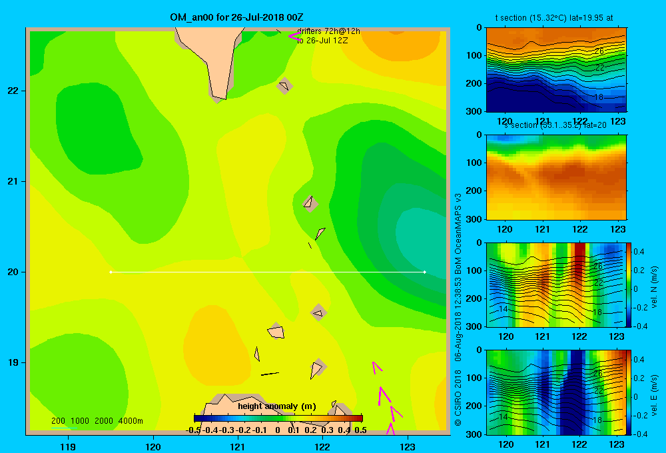This screenshot has height=453, width=666.
Task: Click the "drifters 72h@12h" label
Action: [x=328, y=31]
